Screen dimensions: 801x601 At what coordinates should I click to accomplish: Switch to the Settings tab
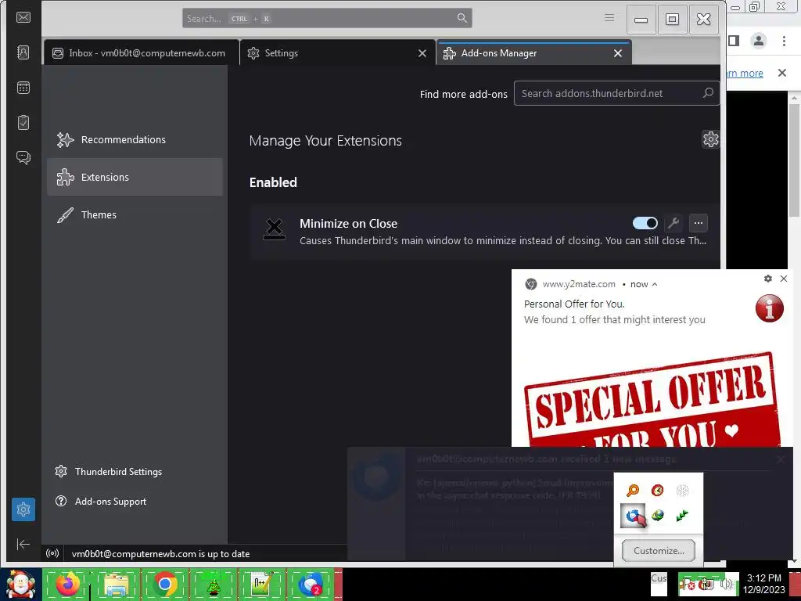[337, 53]
